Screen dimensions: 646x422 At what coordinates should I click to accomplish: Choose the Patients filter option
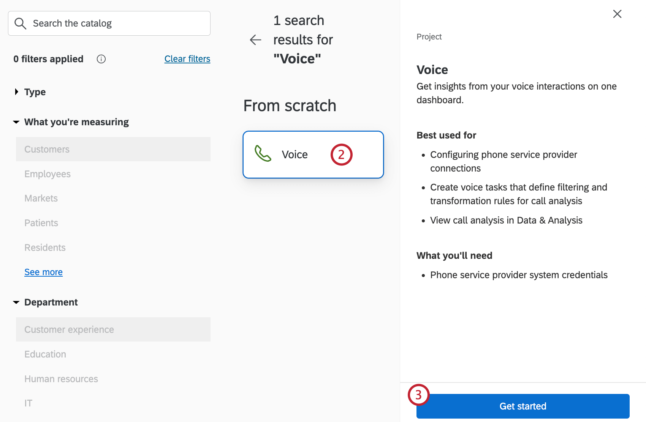41,223
